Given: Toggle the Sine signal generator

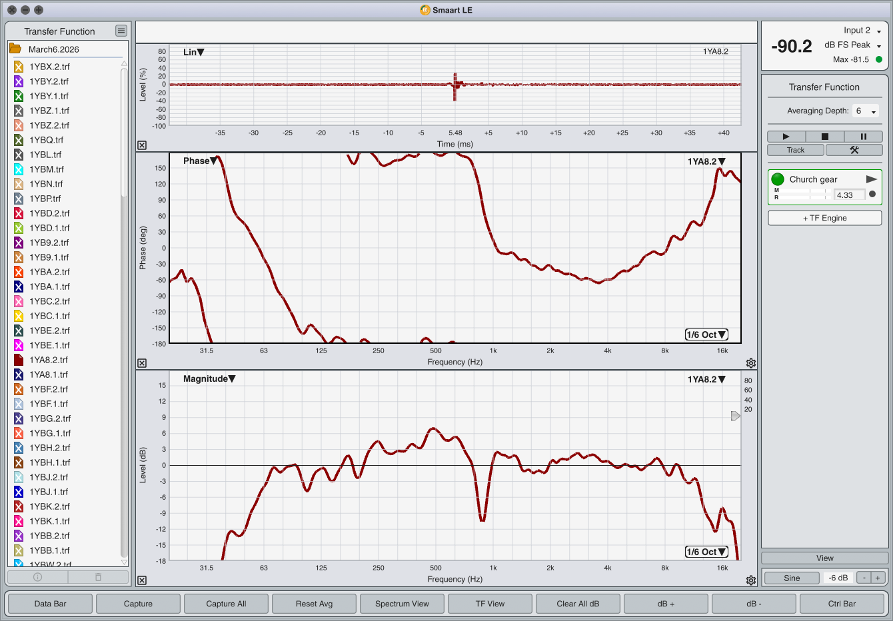Looking at the screenshot, I should point(792,578).
